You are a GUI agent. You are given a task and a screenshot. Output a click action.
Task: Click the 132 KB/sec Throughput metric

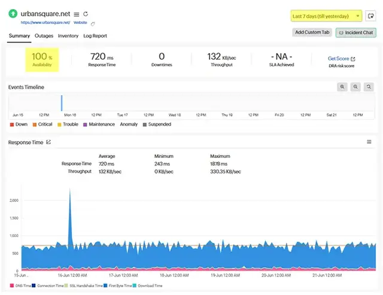[x=221, y=59]
